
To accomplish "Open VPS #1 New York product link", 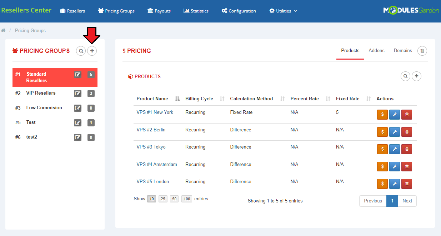I will [x=155, y=112].
